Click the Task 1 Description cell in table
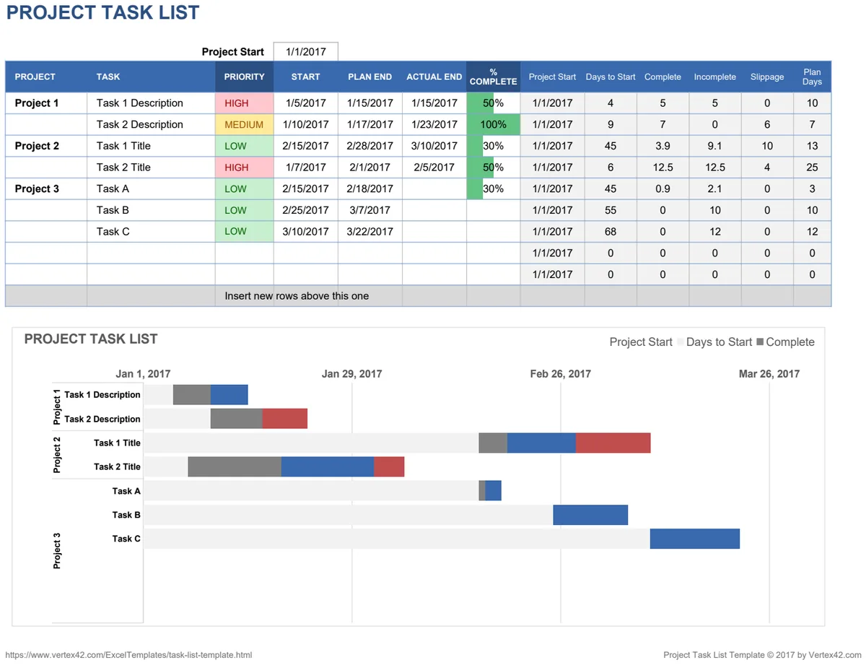This screenshot has height=665, width=866. pos(151,103)
